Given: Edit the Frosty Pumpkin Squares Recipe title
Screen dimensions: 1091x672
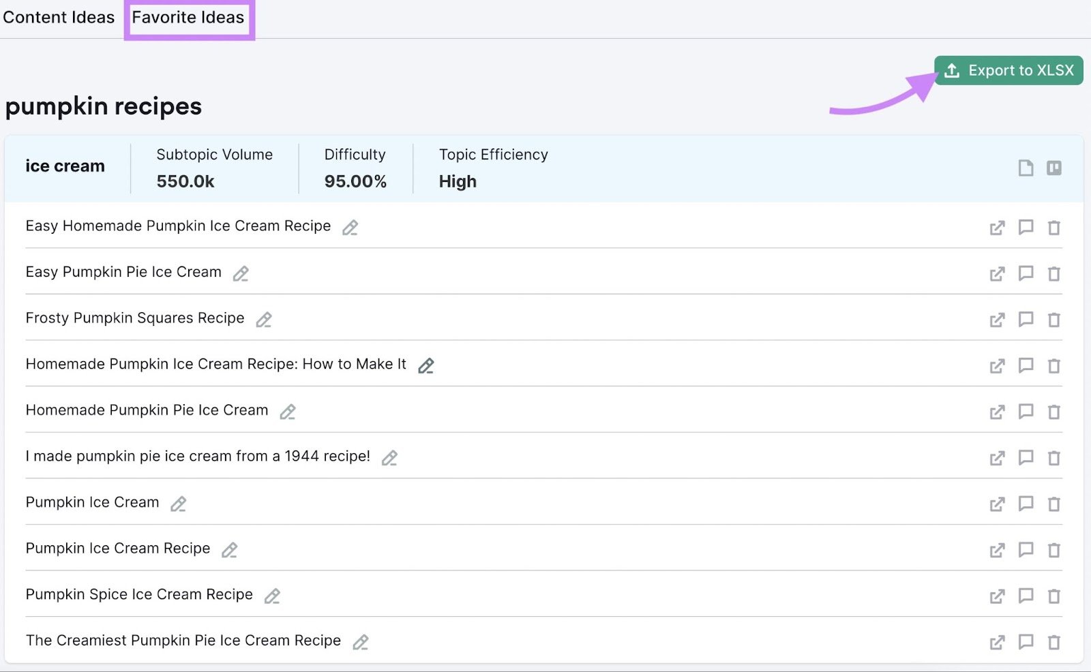Looking at the screenshot, I should (x=264, y=320).
